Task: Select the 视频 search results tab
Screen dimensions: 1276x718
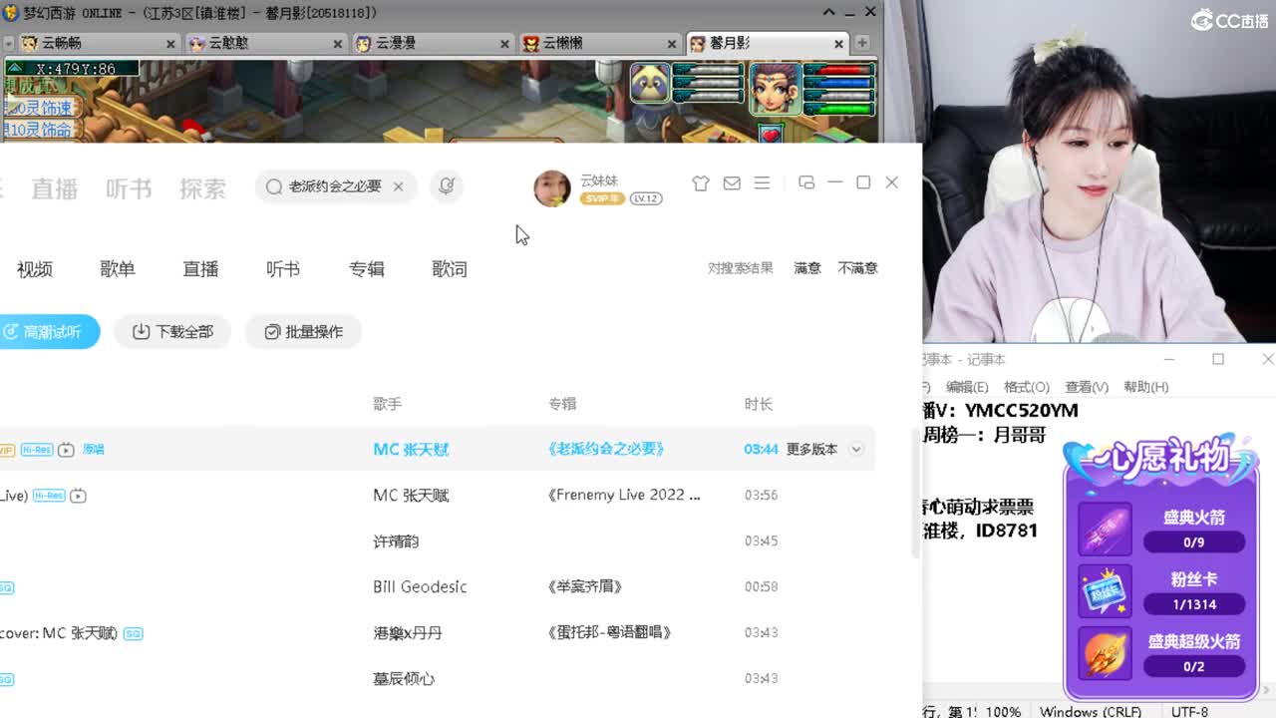Action: tap(35, 269)
